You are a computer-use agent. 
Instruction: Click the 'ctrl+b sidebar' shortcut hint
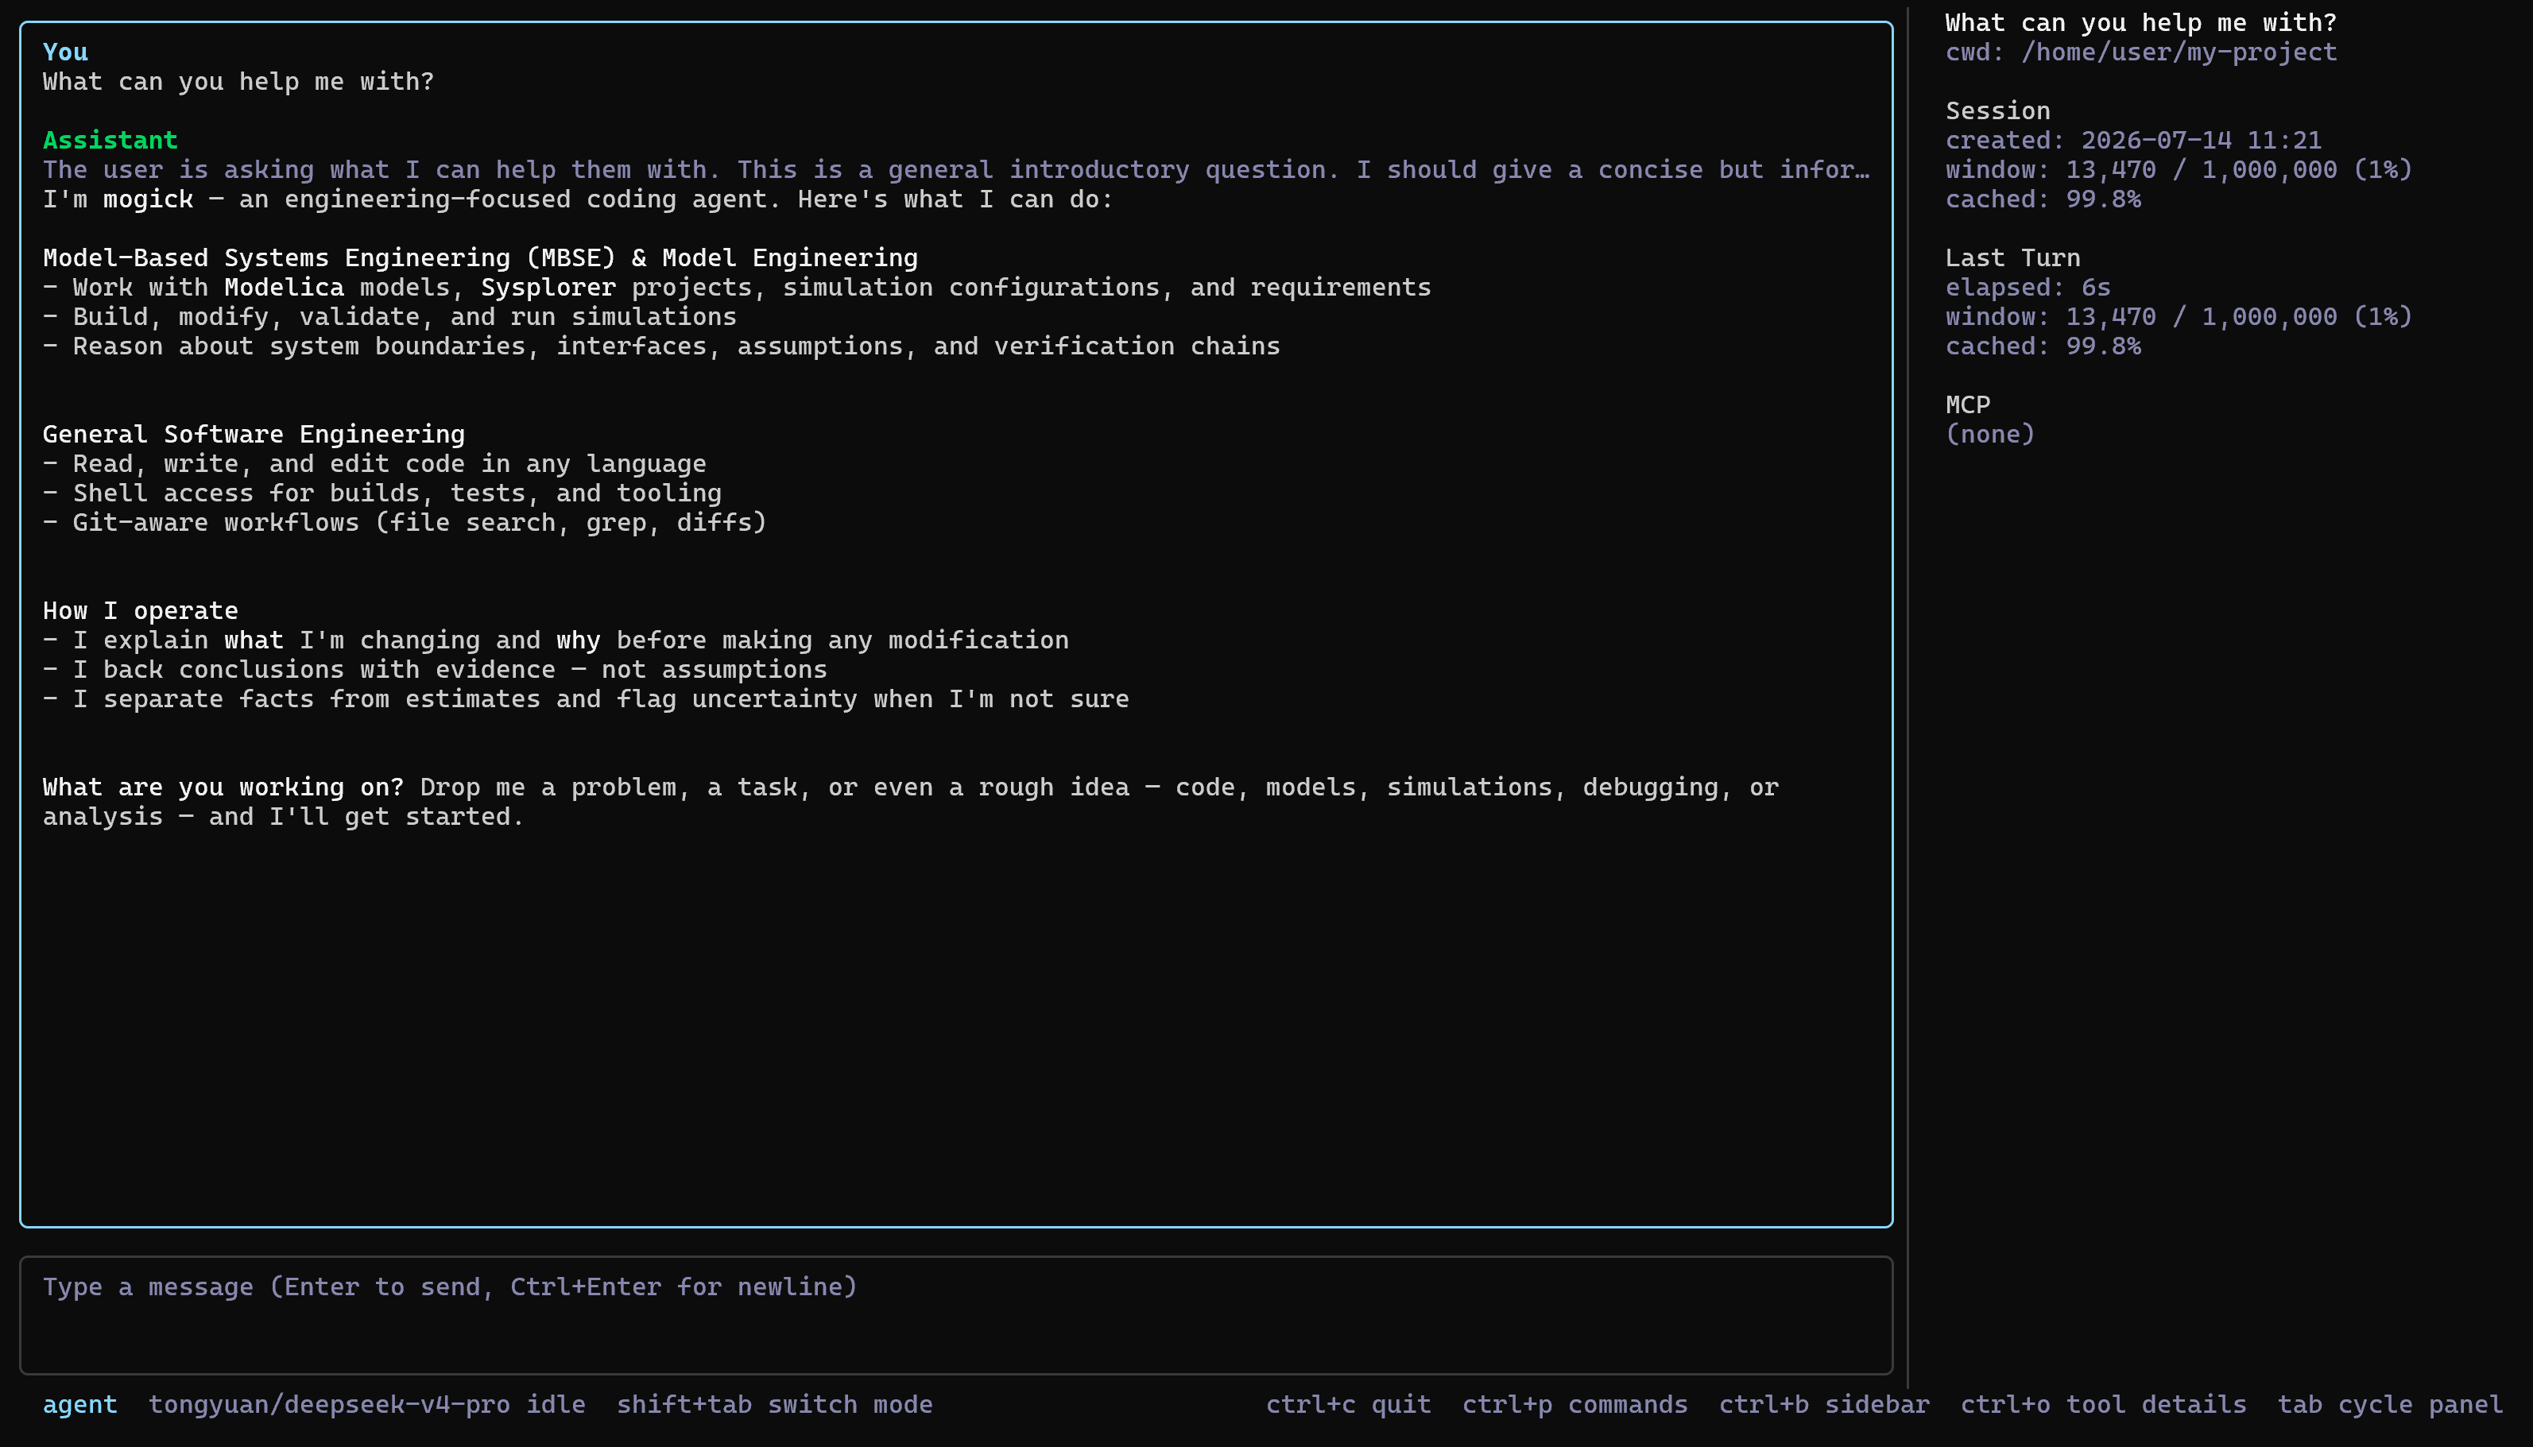coord(1823,1404)
